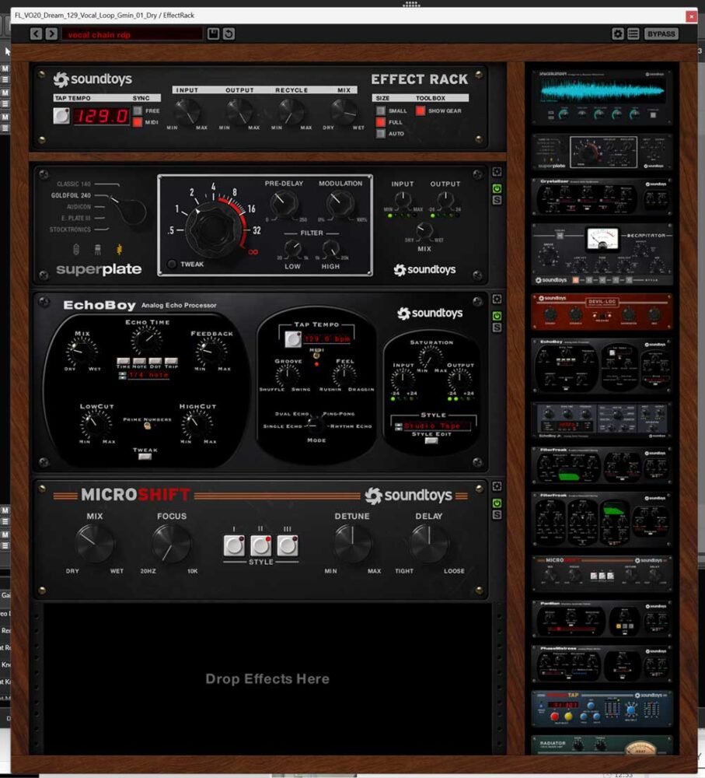
Task: Add PanMan from the toolbox
Action: 602,619
